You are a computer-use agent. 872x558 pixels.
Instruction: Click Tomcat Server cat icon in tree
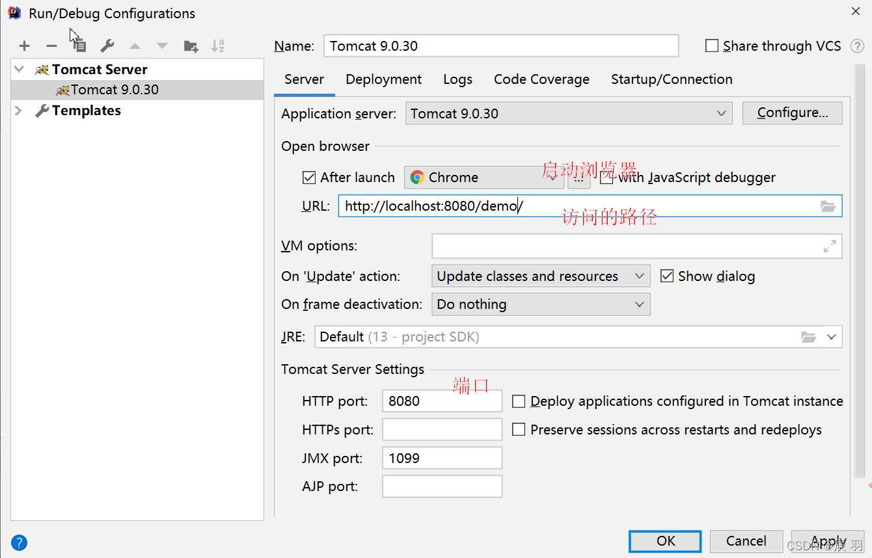click(42, 70)
